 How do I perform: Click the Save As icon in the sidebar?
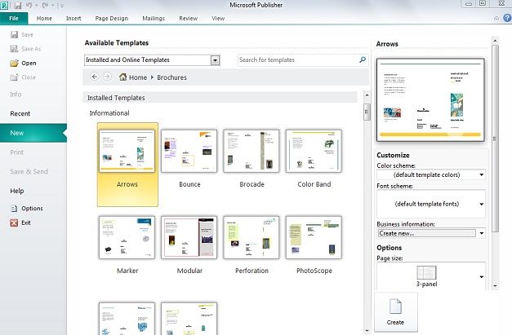(14, 49)
